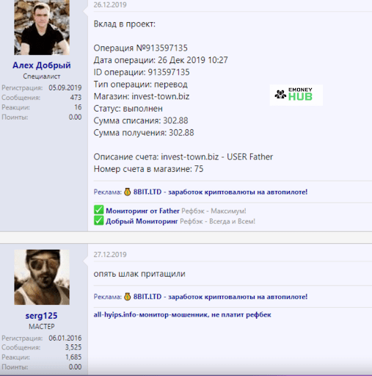
Task: Open serg125's avatar image
Action: coord(42,277)
